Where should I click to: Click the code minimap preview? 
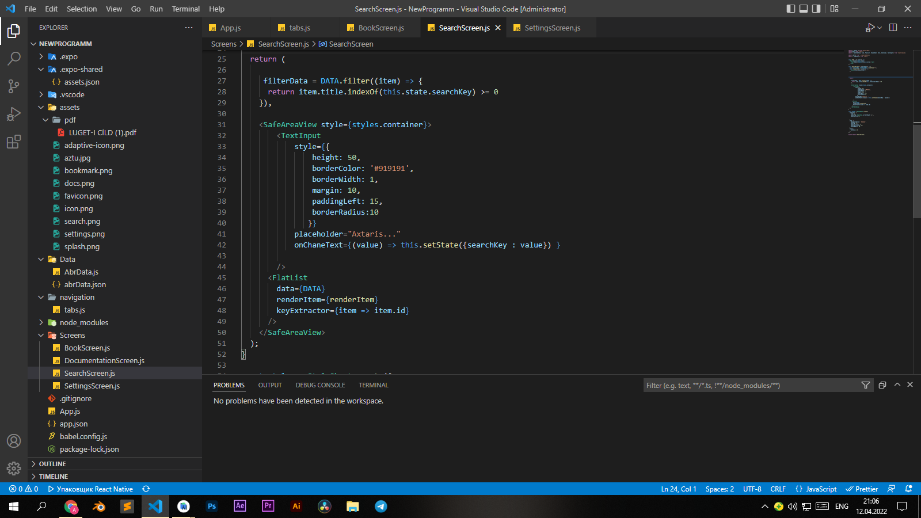pyautogui.click(x=880, y=92)
